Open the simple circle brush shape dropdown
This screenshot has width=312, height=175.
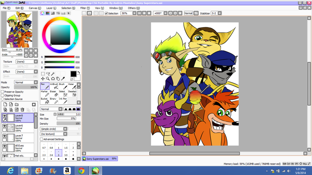point(54,129)
